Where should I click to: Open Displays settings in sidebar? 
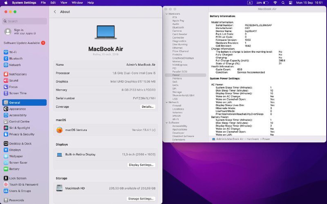(x=12, y=150)
